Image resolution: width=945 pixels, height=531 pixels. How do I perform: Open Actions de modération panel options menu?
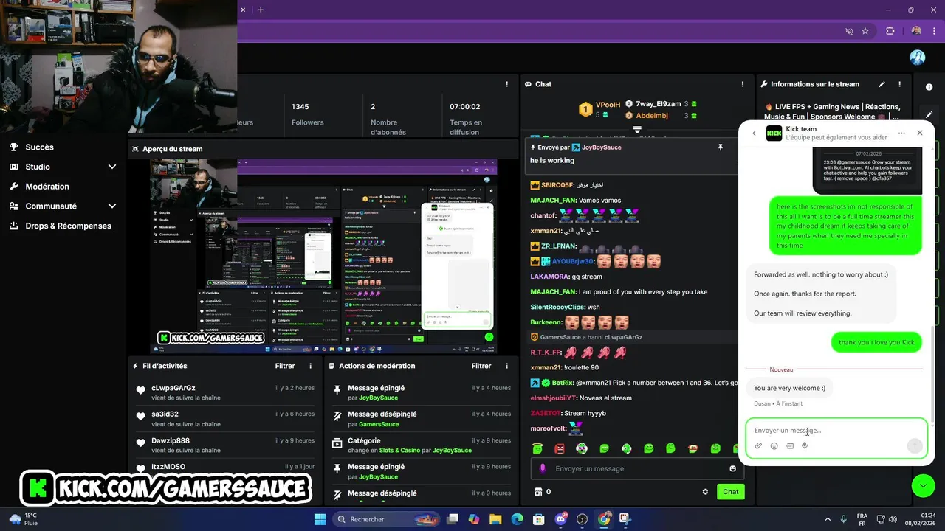(x=506, y=366)
